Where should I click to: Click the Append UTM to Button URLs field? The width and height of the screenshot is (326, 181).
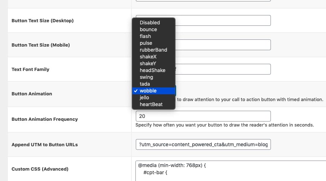pos(203,144)
